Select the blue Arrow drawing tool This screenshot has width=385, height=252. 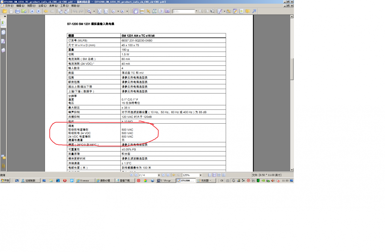[254, 11]
